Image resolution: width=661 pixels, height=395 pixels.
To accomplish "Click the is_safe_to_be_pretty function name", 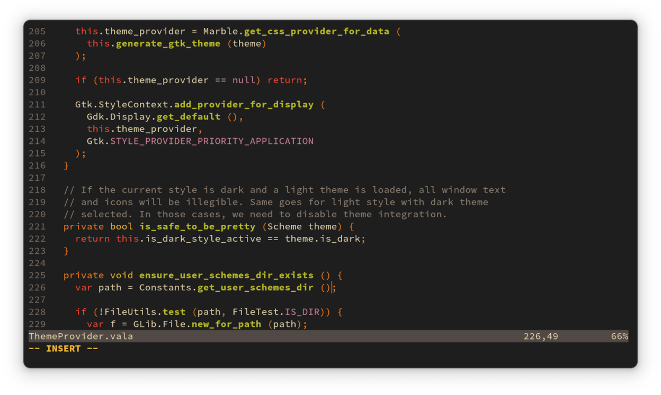I will click(197, 226).
